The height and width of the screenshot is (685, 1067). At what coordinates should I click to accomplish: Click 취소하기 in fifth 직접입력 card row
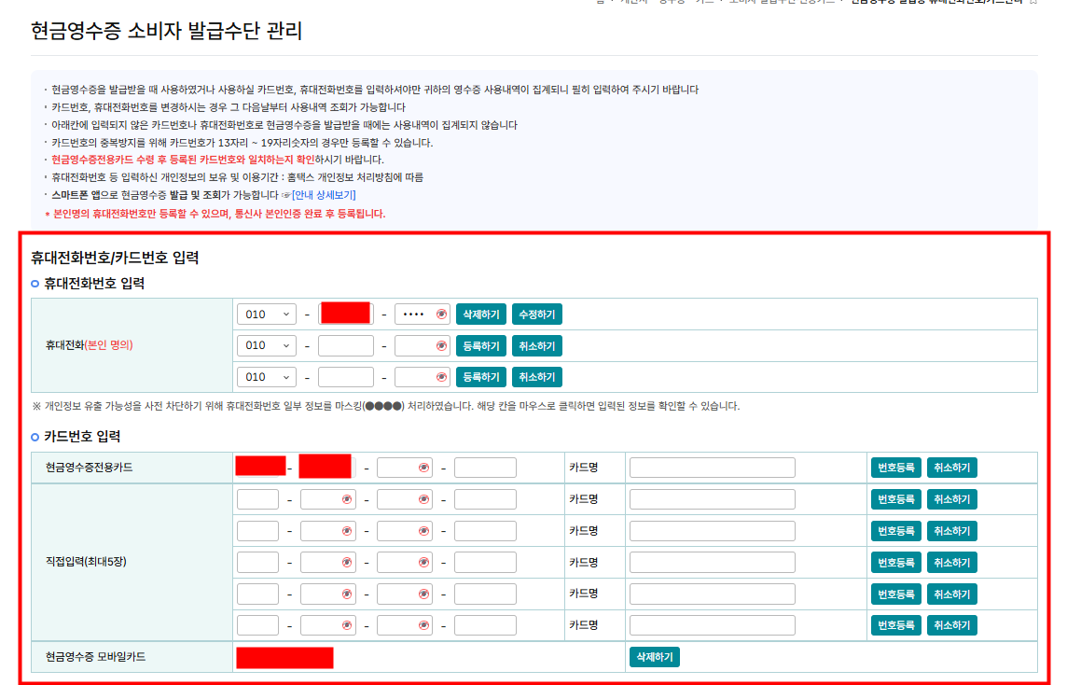952,625
